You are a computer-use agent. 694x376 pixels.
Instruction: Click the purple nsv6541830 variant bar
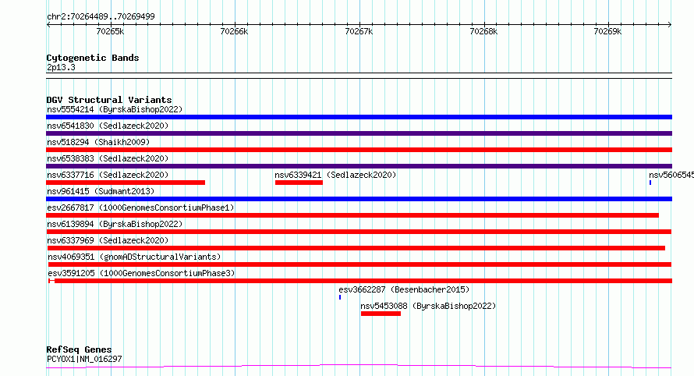[359, 133]
